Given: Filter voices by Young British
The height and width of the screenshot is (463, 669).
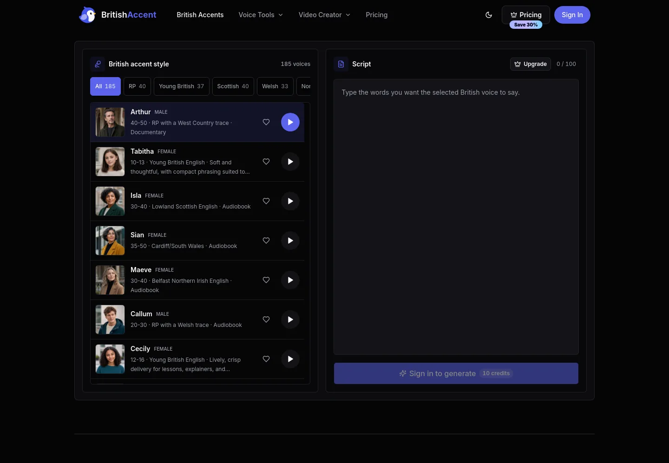Looking at the screenshot, I should coord(182,86).
